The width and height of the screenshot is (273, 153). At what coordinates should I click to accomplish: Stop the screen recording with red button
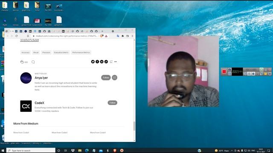tap(224, 72)
